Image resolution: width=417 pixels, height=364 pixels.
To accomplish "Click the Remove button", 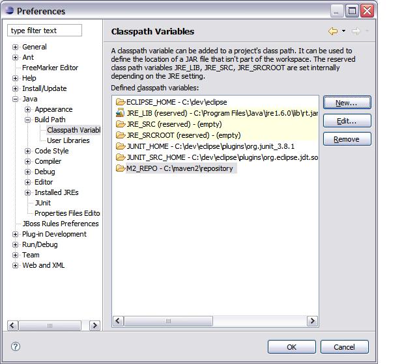I will [346, 139].
